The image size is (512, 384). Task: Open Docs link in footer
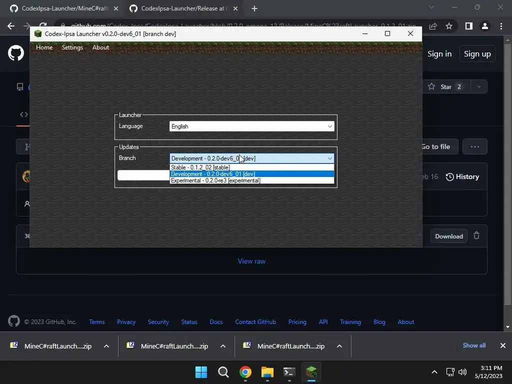[x=216, y=322]
